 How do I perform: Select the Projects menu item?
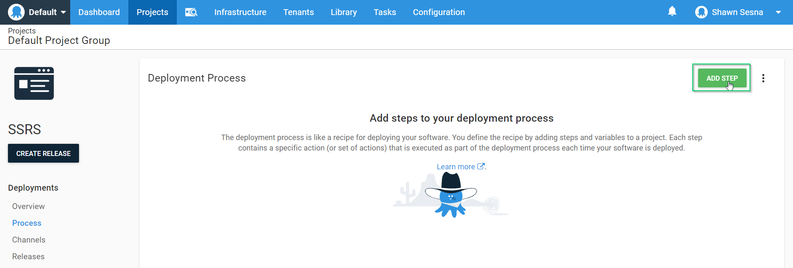(x=152, y=12)
